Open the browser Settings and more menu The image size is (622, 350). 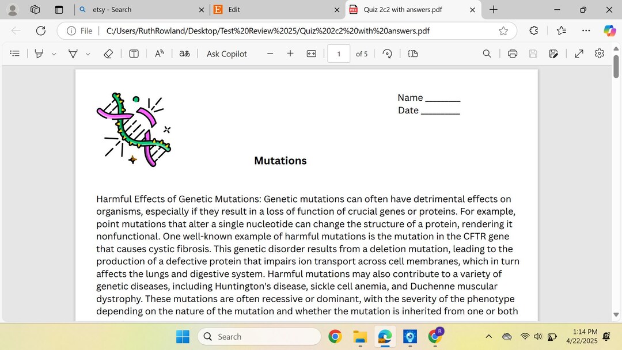point(586,30)
